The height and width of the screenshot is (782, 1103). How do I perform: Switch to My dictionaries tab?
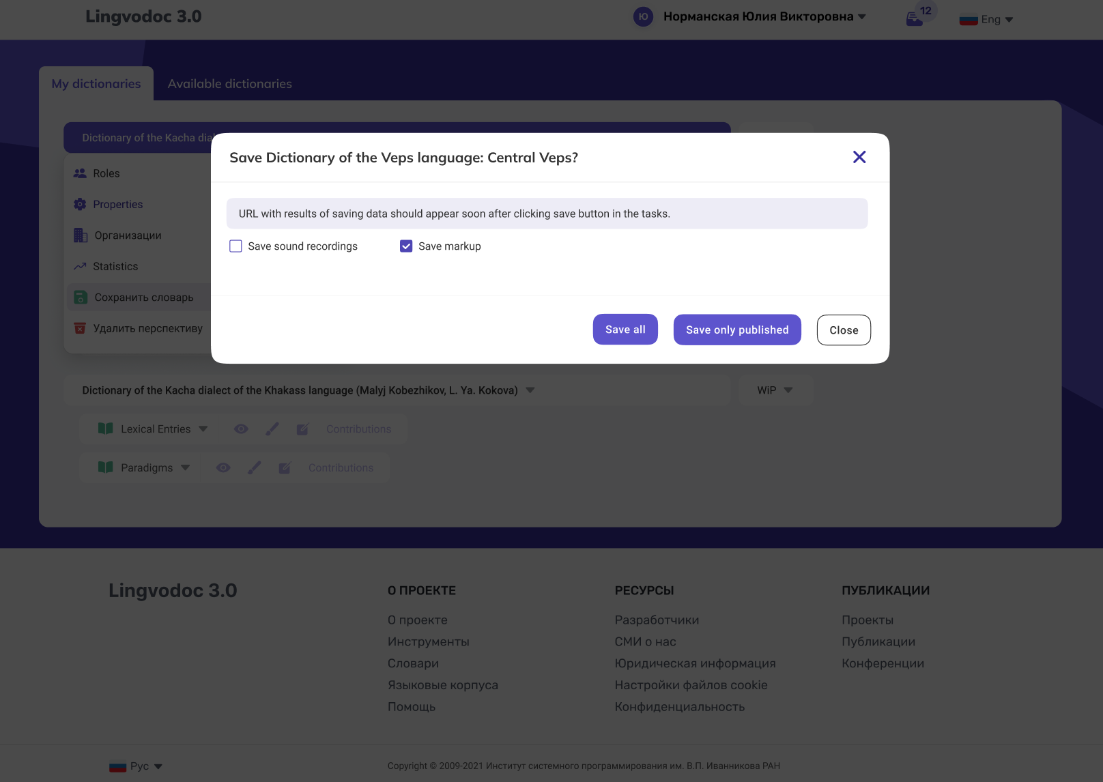point(96,84)
